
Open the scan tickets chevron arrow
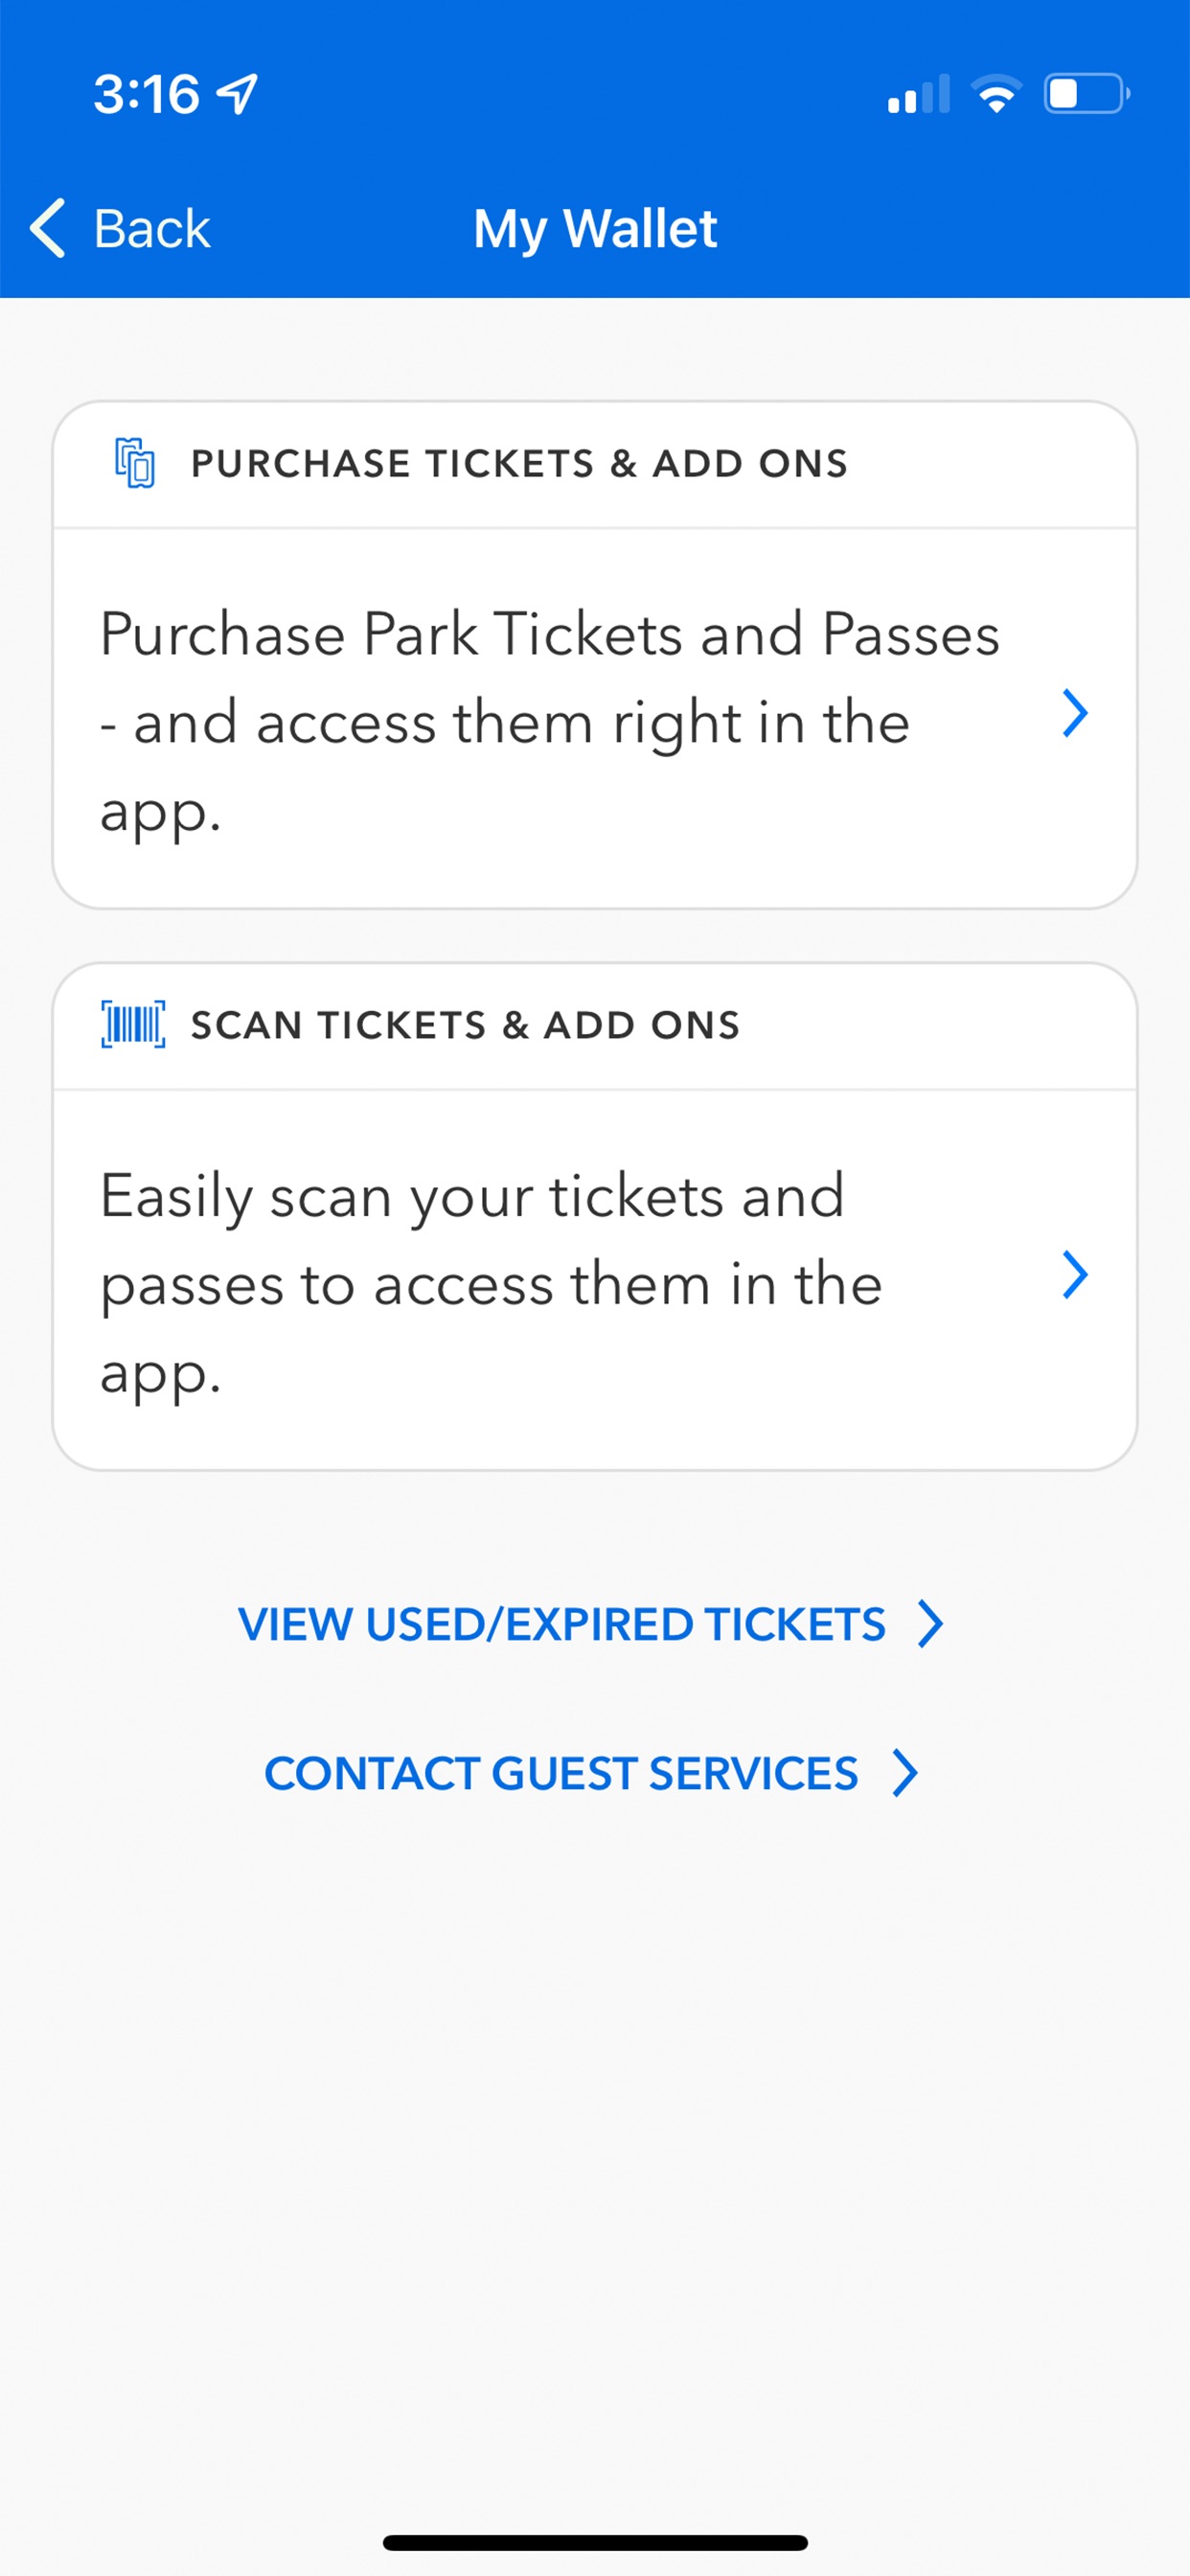click(1075, 1275)
